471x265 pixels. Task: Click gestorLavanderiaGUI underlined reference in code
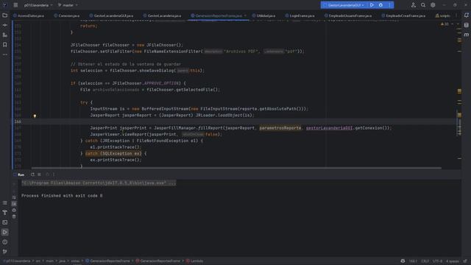[x=329, y=128]
